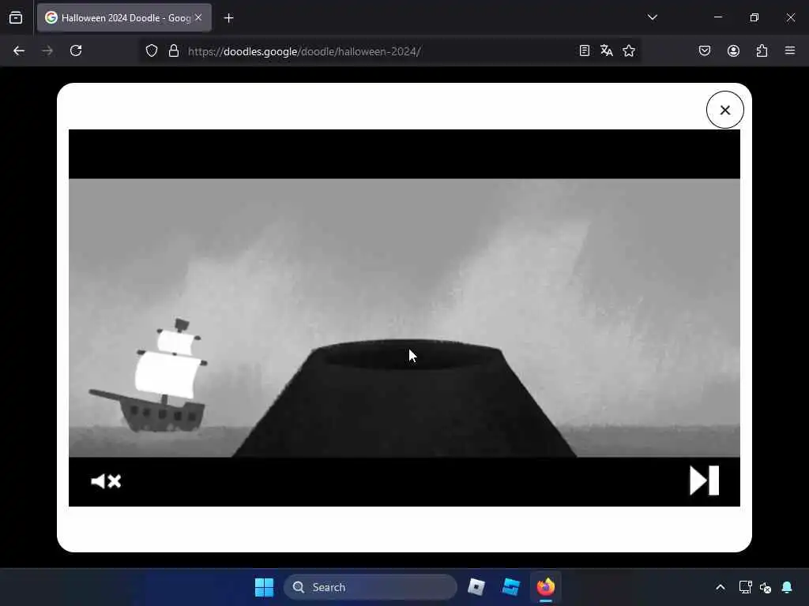Image resolution: width=809 pixels, height=606 pixels.
Task: Open the Firefox application menu
Action: (x=790, y=50)
